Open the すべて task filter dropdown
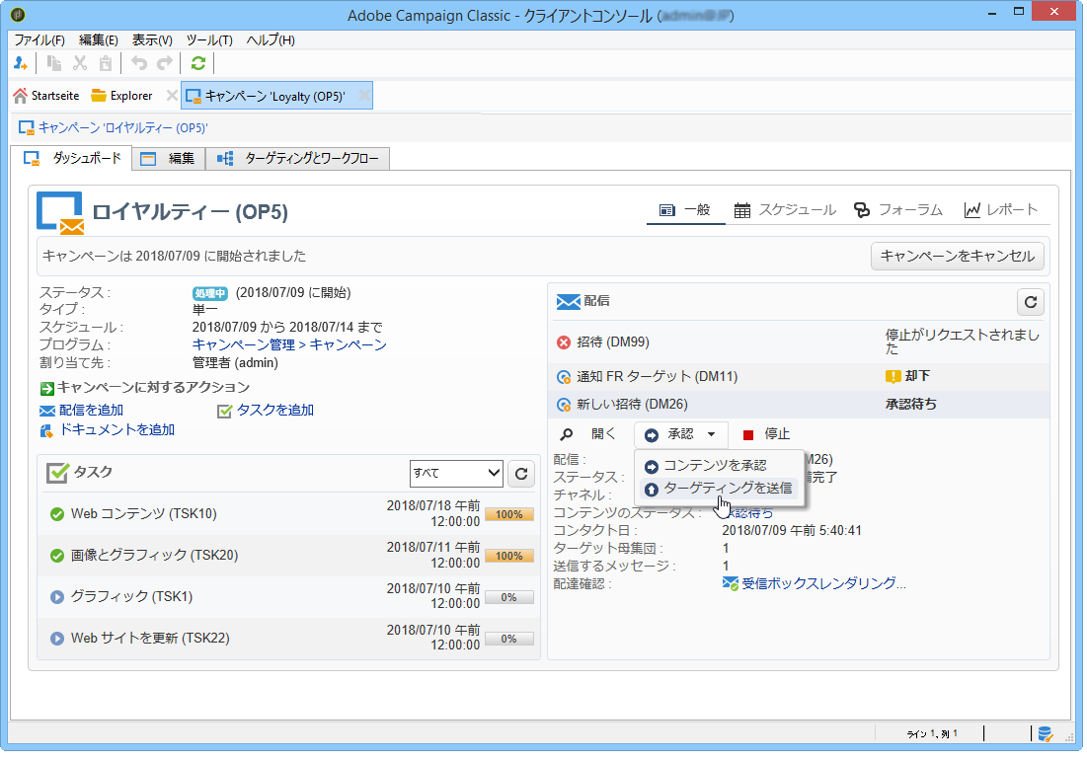The image size is (1087, 760). [x=455, y=473]
